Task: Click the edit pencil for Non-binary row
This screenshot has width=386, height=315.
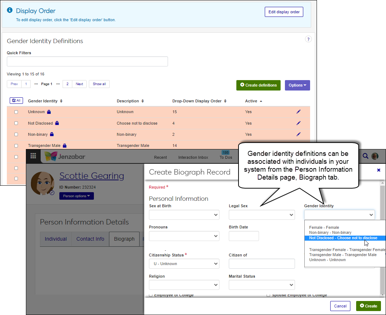Action: [x=298, y=134]
